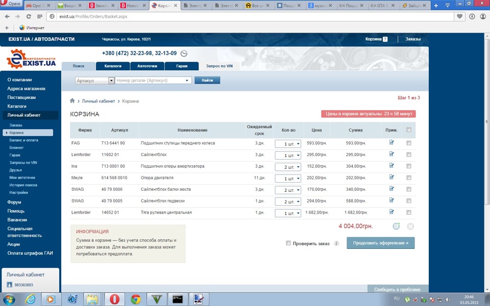
Task: Check the SWAG 40 79 0006 row checkbox
Action: tap(409, 189)
